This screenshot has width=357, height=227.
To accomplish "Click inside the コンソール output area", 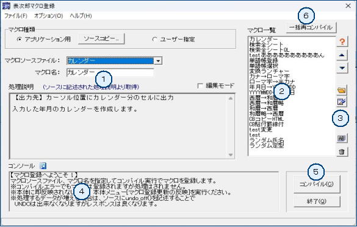I will [144, 191].
